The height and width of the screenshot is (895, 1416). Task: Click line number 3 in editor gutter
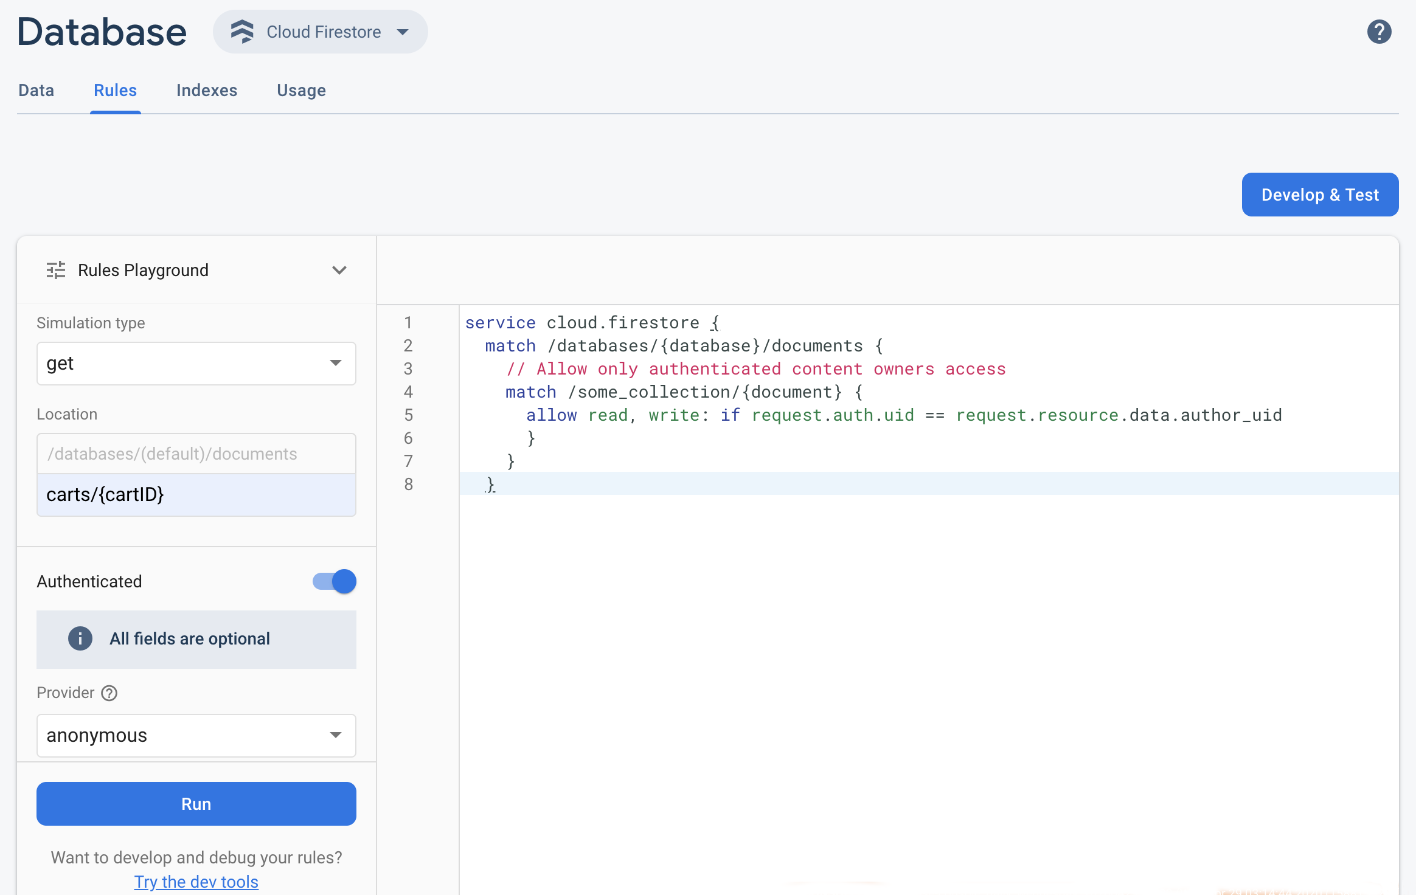[408, 369]
